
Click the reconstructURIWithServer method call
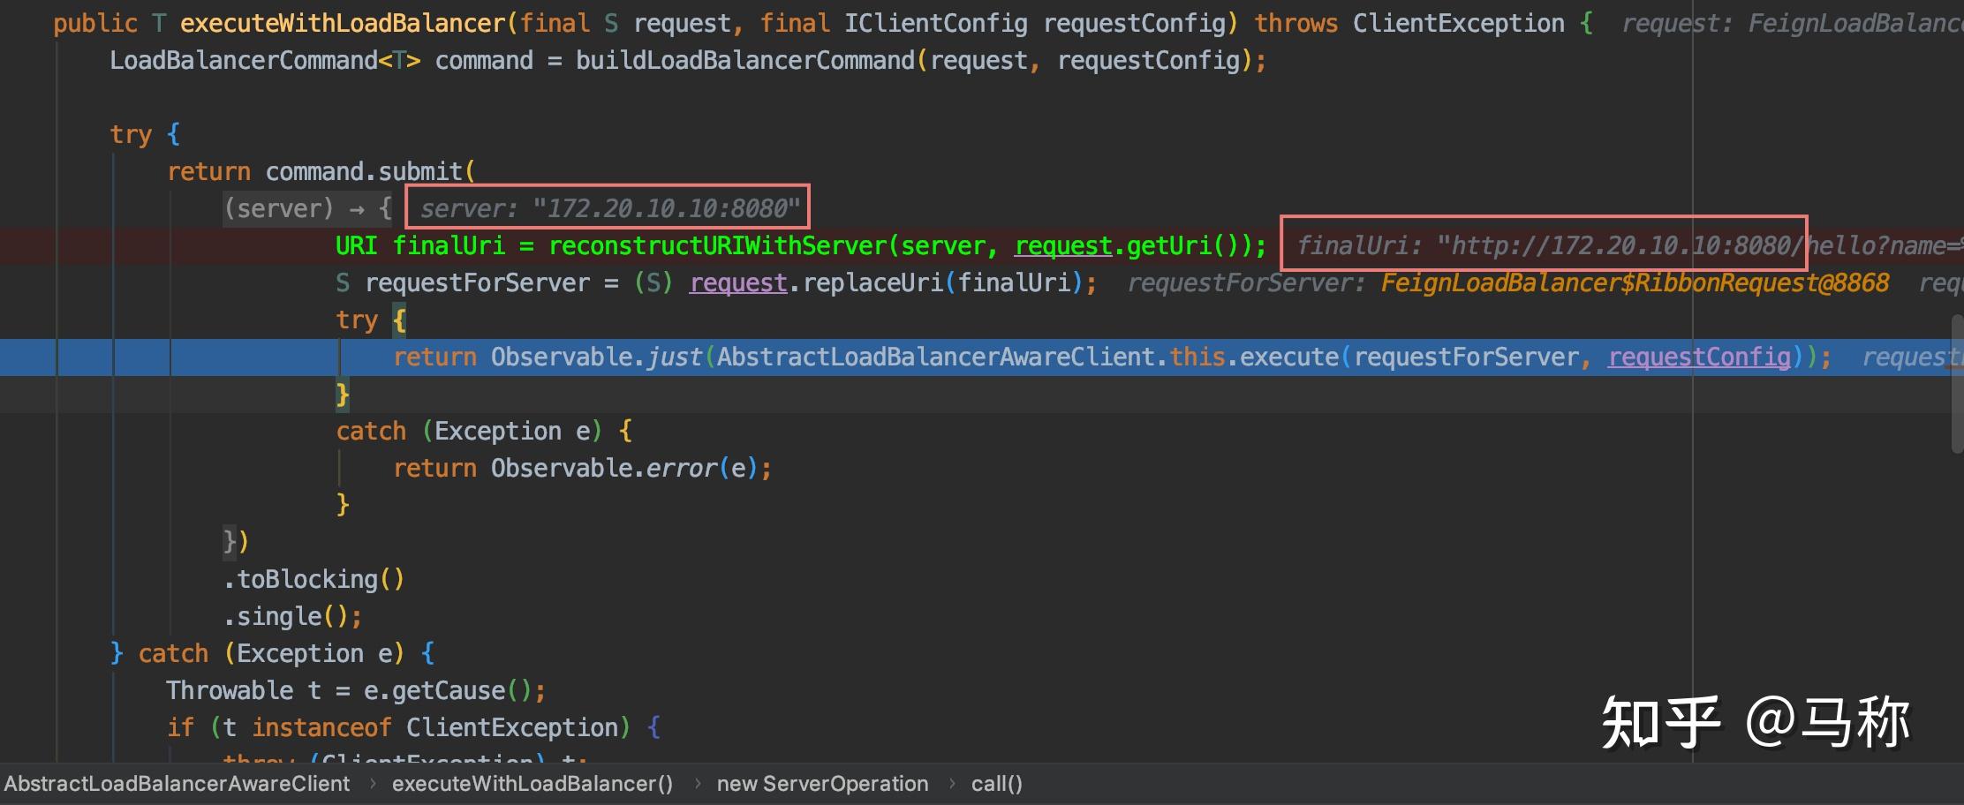coord(718,245)
